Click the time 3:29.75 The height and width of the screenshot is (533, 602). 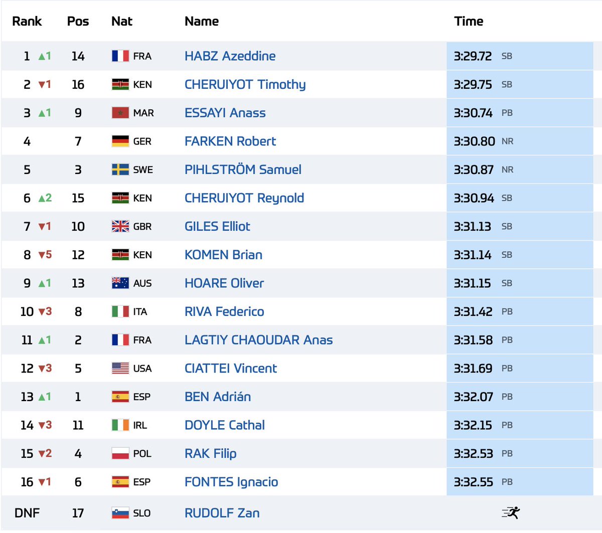tap(473, 84)
